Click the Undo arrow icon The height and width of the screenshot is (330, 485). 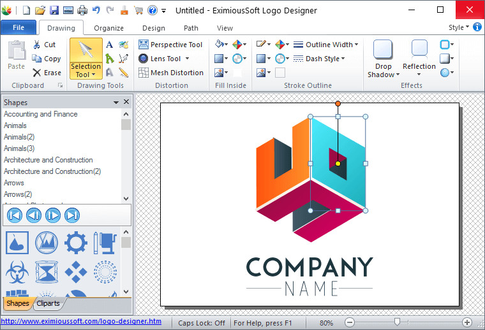click(96, 10)
